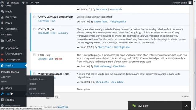Screen dimensions: 196x110
Task: View details for Hello Dolly
Action: (119, 66)
